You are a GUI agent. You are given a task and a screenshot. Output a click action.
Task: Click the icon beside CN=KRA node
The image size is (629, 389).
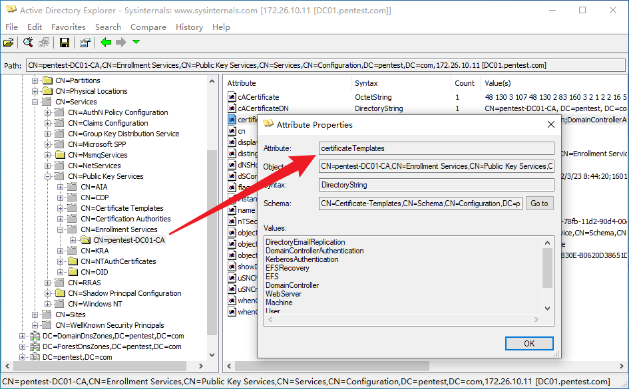click(x=73, y=251)
